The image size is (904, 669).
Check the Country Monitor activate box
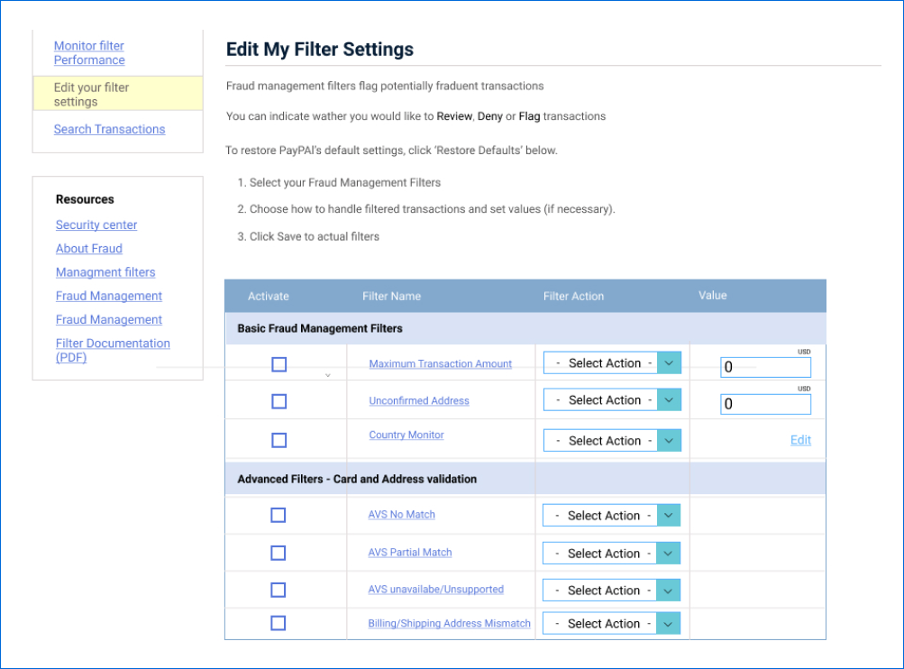pyautogui.click(x=279, y=440)
